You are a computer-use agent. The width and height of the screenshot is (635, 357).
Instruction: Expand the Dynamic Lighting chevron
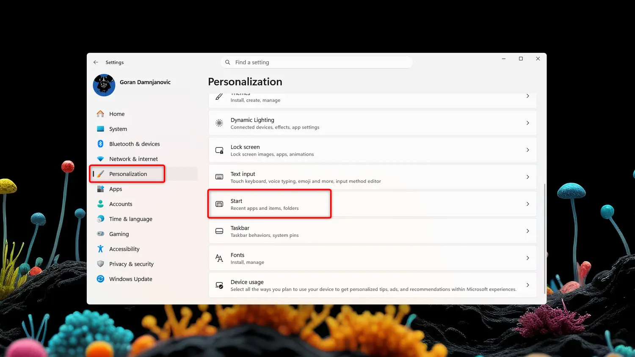(x=527, y=123)
